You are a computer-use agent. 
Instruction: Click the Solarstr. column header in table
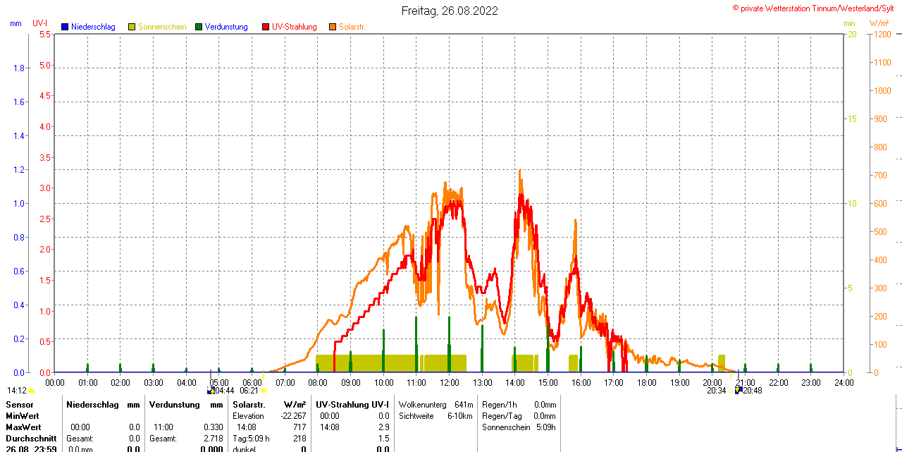point(249,405)
